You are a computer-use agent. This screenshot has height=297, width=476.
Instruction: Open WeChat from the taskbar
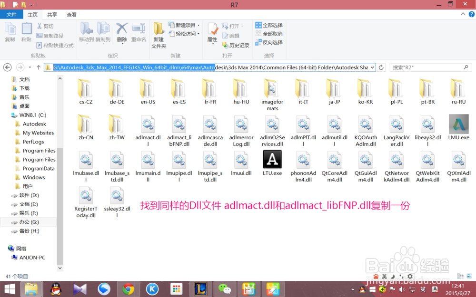[x=225, y=289]
